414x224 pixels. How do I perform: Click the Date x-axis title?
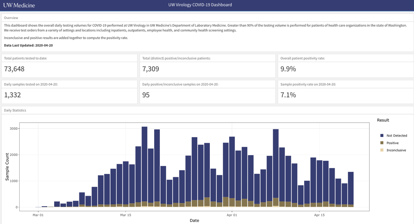[x=194, y=221]
